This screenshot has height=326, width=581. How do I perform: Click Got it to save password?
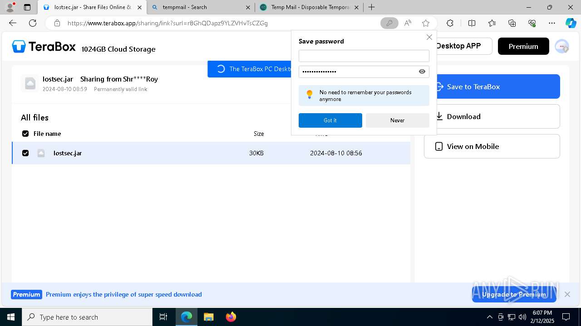tap(330, 120)
